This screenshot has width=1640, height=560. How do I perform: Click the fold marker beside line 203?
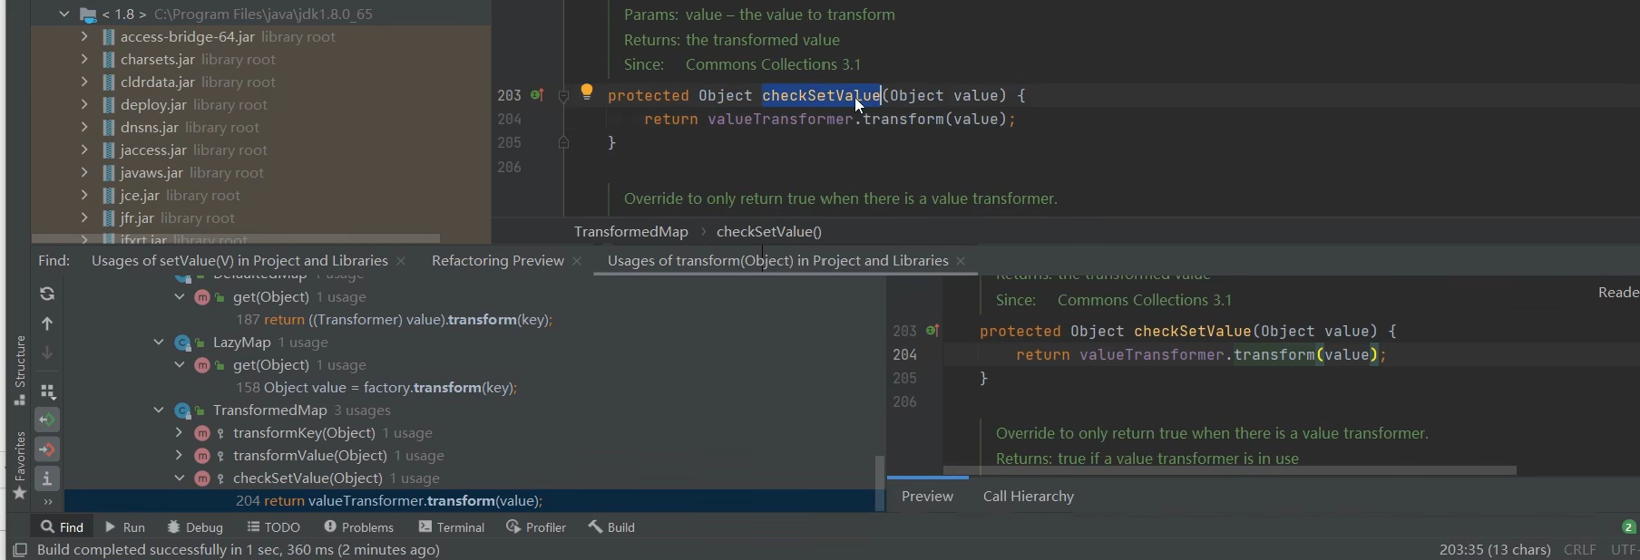point(563,96)
